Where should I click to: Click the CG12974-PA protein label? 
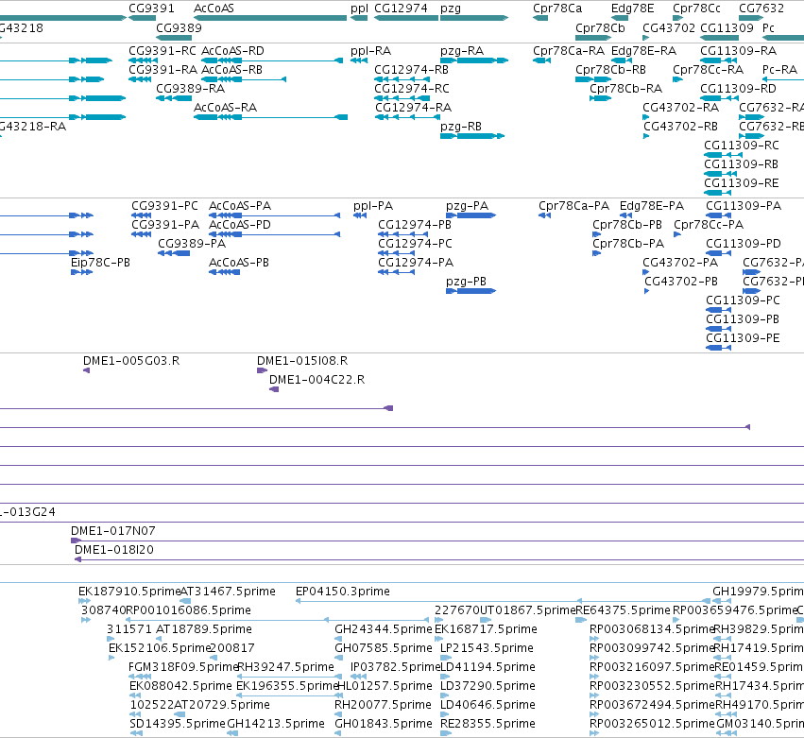[x=416, y=263]
